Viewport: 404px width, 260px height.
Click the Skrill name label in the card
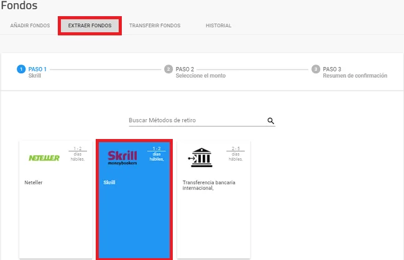click(x=109, y=182)
